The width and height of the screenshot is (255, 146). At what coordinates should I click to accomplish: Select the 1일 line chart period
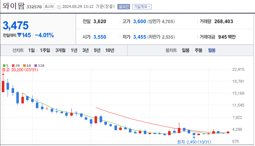[32, 51]
